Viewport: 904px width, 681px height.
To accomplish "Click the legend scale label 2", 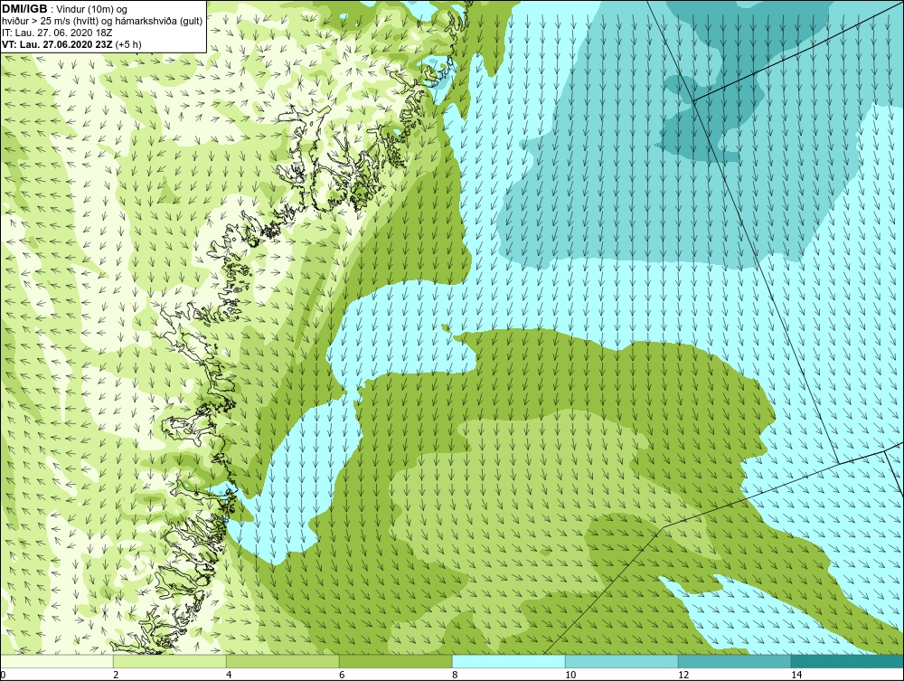I will [x=116, y=675].
